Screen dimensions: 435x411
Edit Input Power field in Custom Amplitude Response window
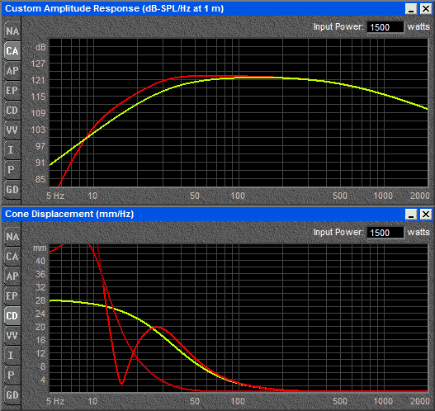(x=385, y=27)
